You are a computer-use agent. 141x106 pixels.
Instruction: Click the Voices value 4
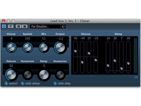(x=11, y=38)
